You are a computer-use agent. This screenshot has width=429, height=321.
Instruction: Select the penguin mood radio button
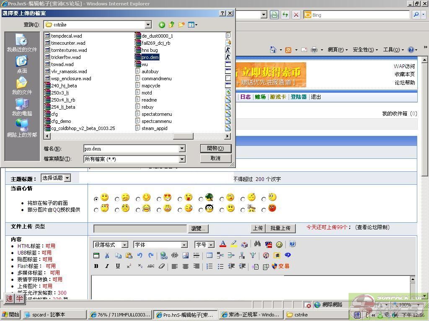coord(201,210)
